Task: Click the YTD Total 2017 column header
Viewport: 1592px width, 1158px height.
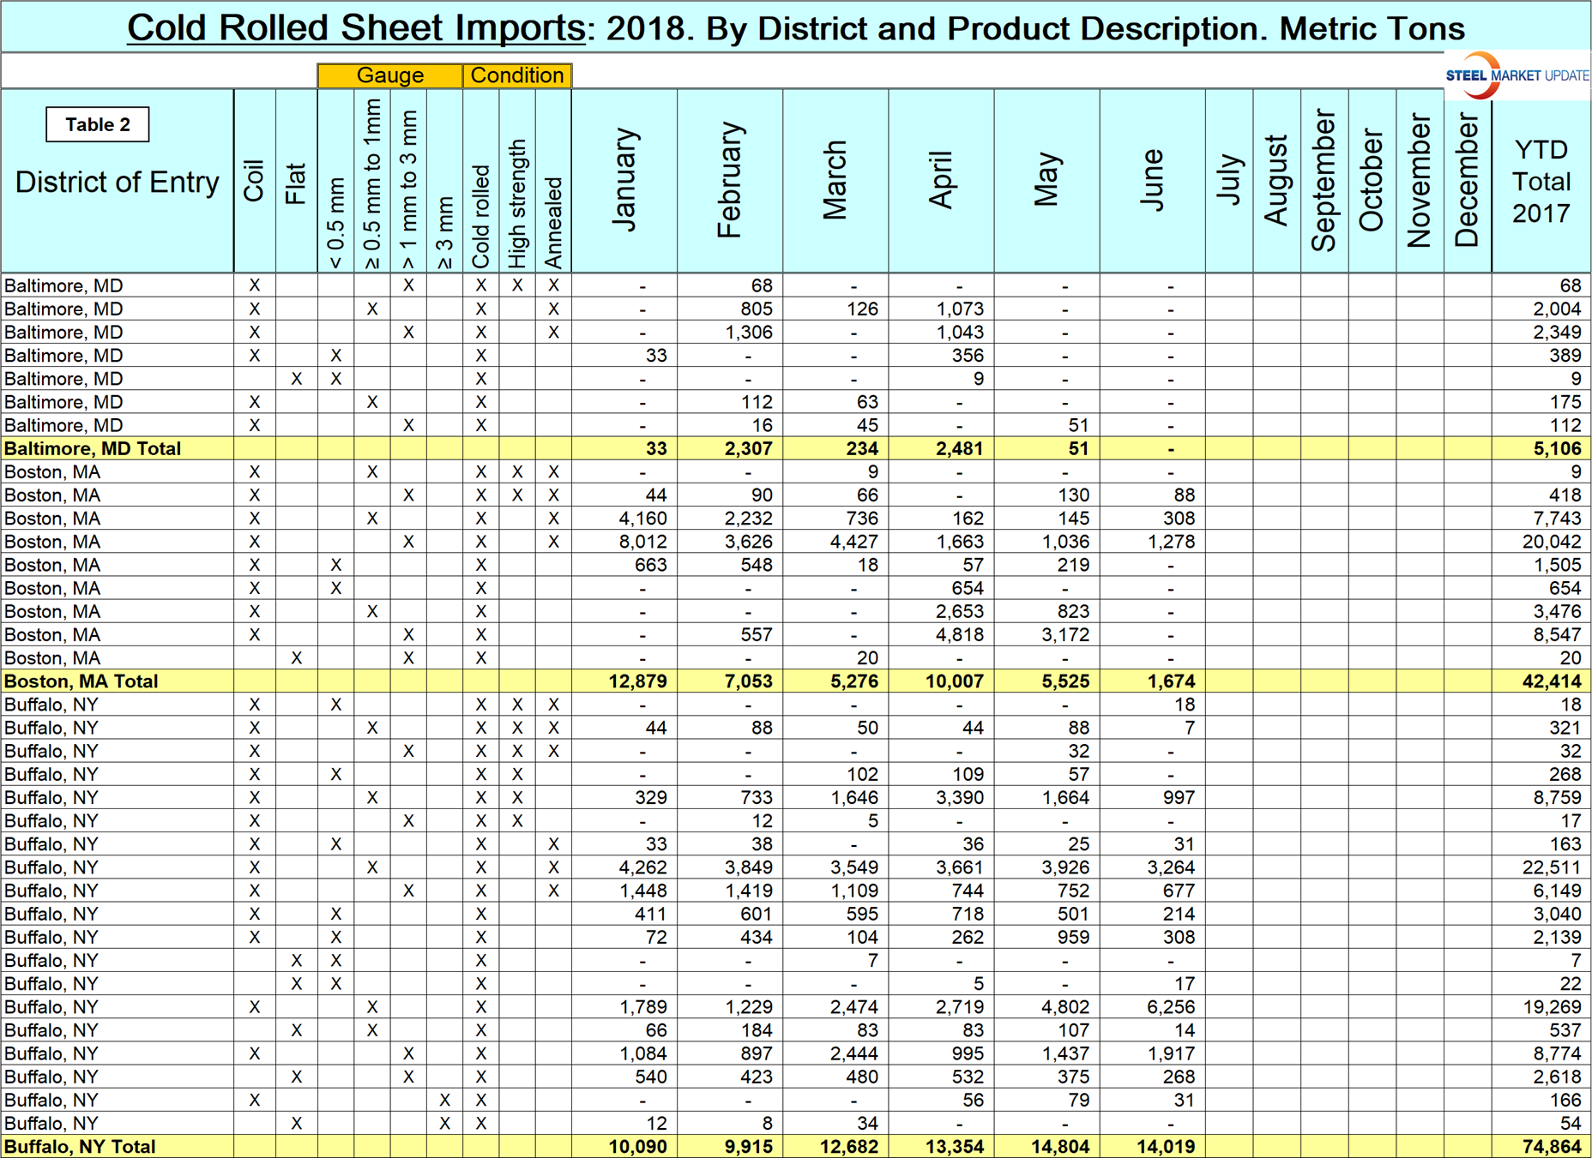Action: click(1541, 181)
